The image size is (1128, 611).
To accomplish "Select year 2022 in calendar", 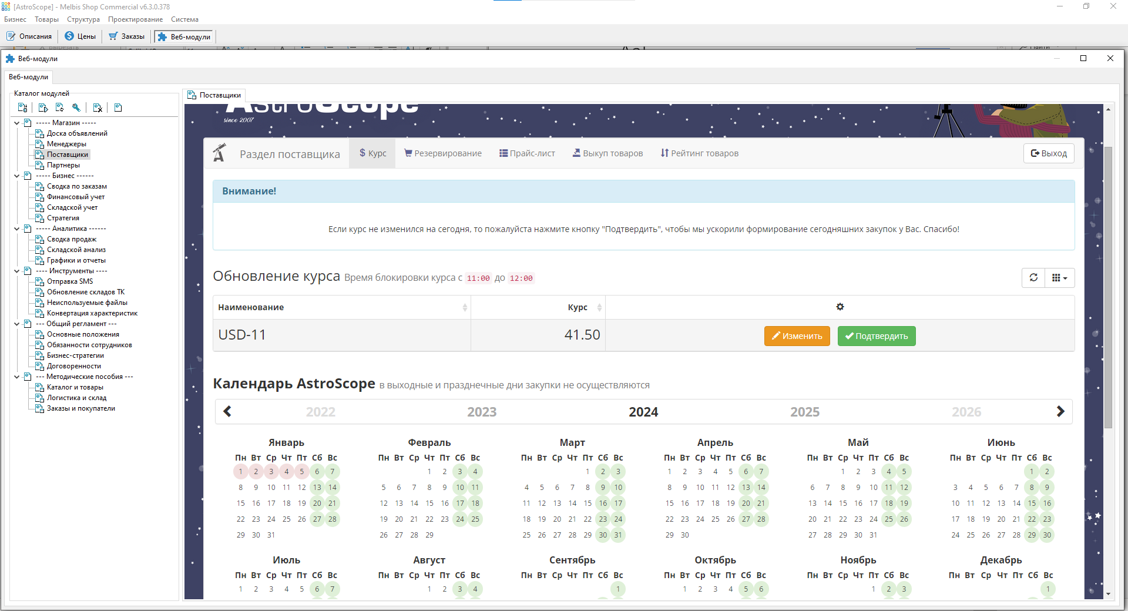I will [321, 412].
